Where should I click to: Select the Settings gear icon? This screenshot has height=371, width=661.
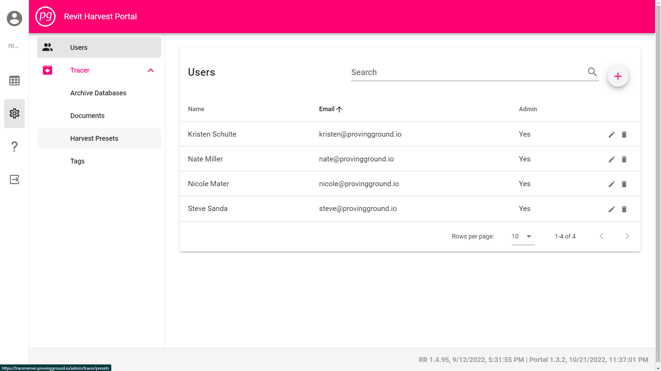click(x=14, y=113)
